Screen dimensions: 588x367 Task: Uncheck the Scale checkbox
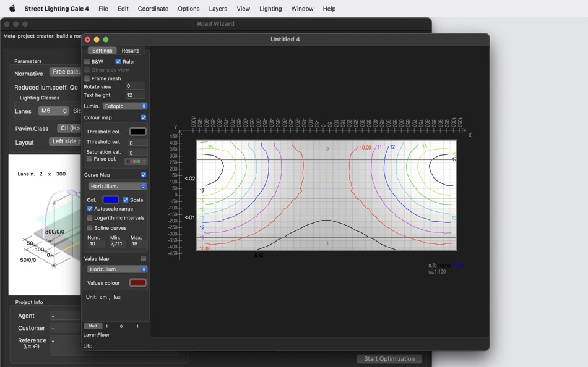[x=126, y=200]
